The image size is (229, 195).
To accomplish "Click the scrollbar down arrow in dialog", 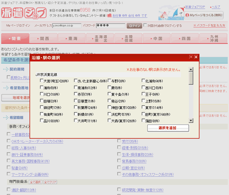I will [x=191, y=121].
